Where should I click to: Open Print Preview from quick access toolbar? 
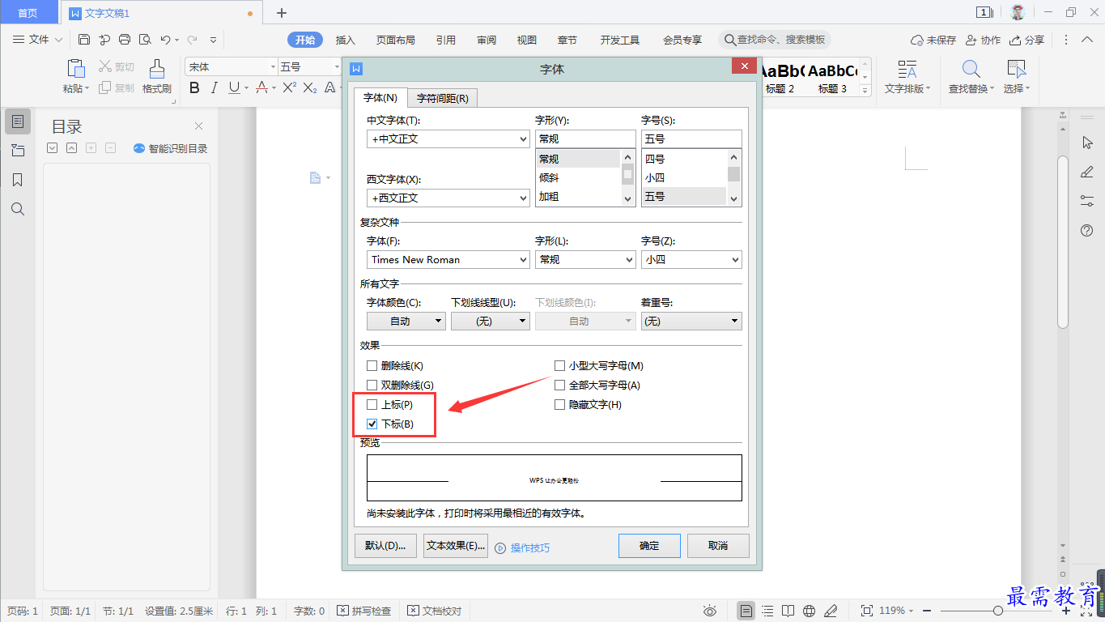[144, 40]
